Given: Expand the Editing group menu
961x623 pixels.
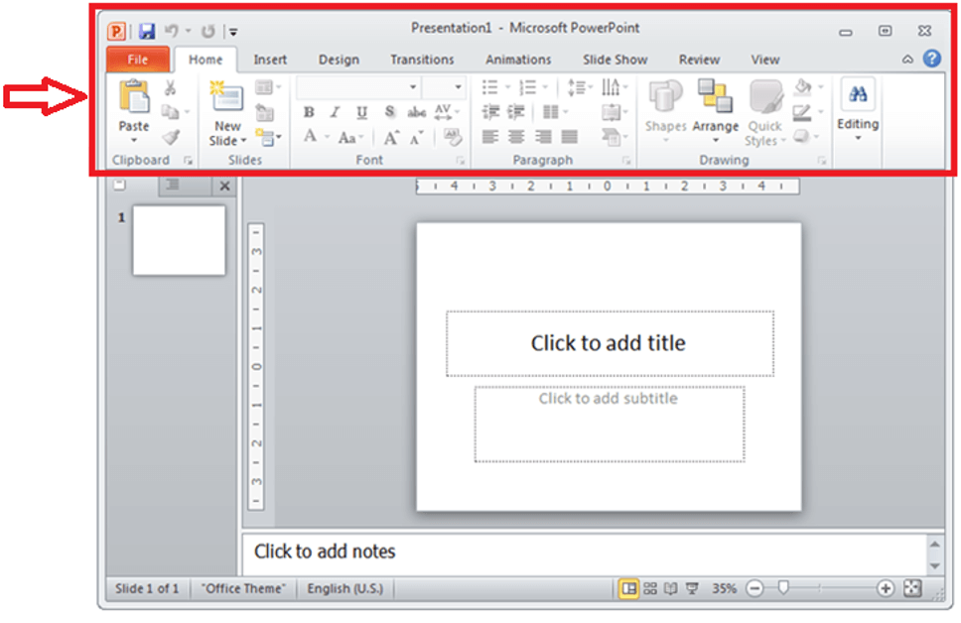Looking at the screenshot, I should [x=858, y=109].
